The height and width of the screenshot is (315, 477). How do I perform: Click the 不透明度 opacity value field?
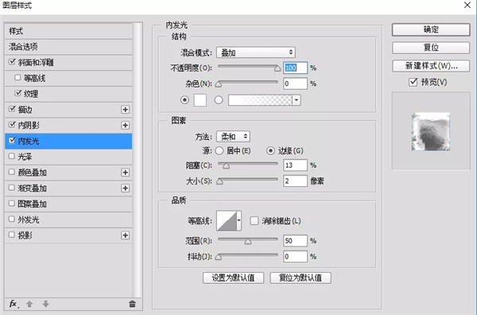295,68
